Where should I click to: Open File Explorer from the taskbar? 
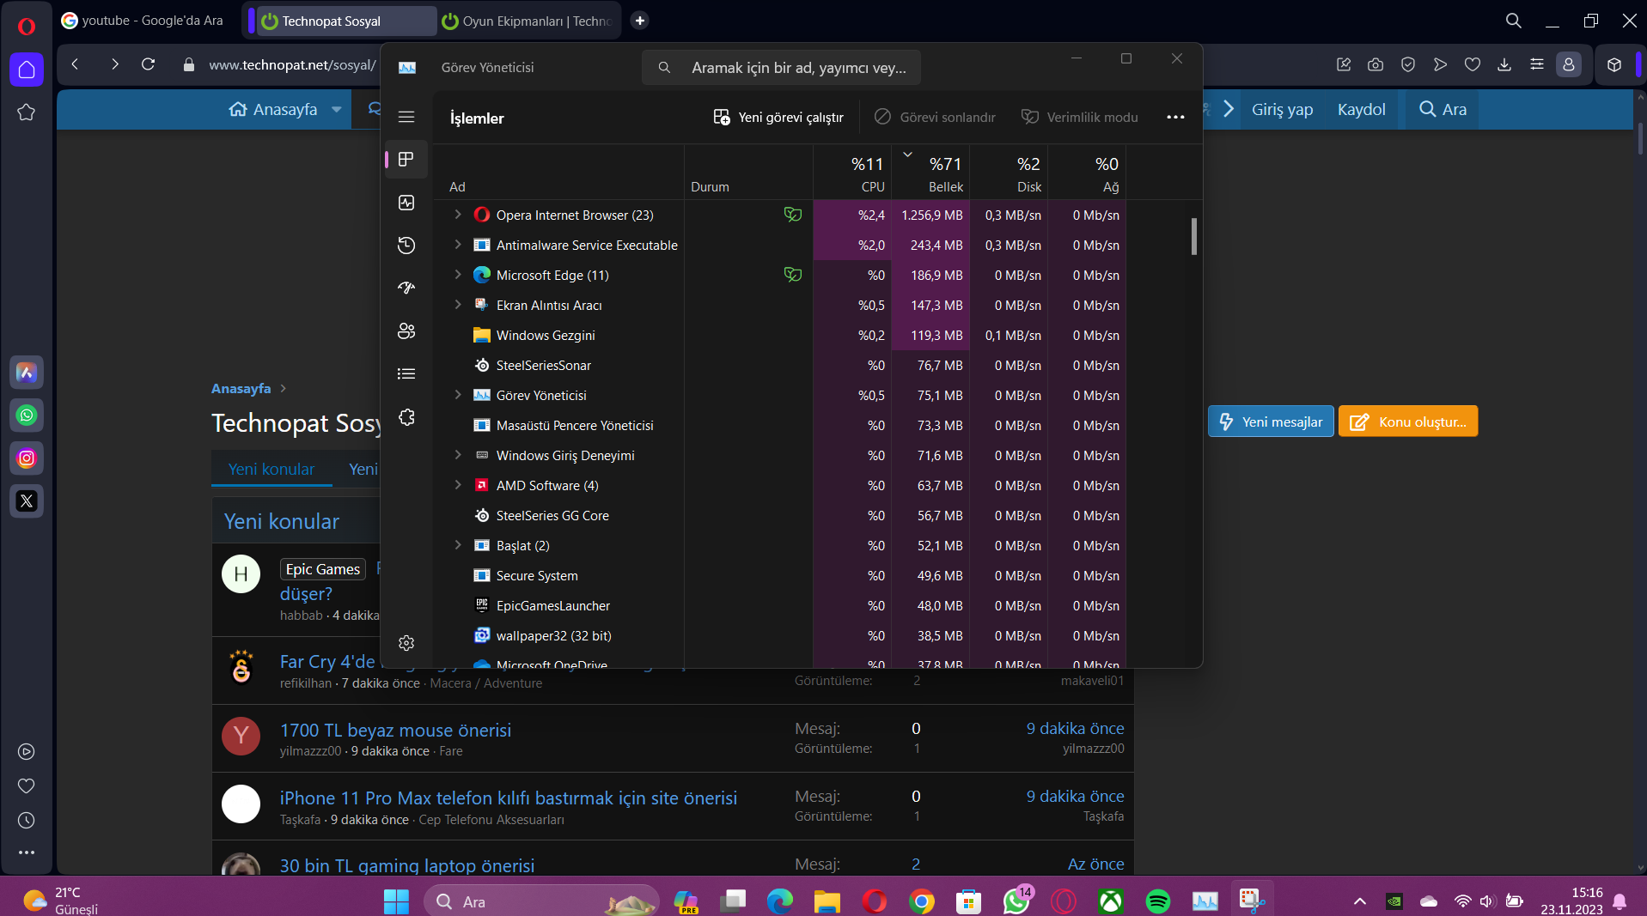tap(827, 901)
